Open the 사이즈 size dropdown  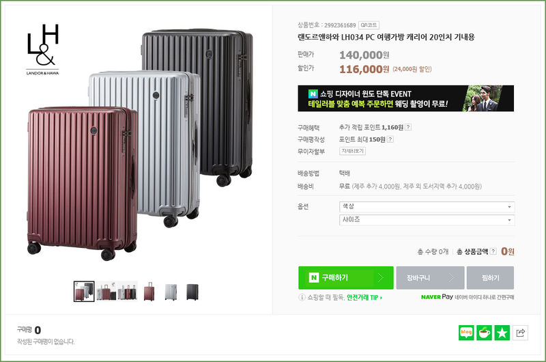(427, 220)
